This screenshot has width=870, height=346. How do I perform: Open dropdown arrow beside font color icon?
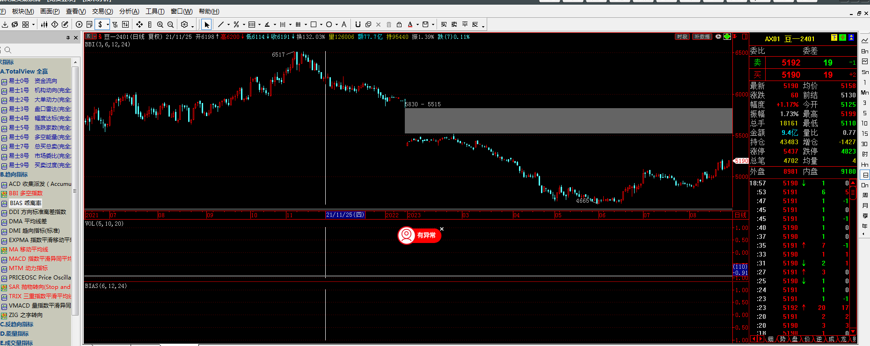[417, 24]
